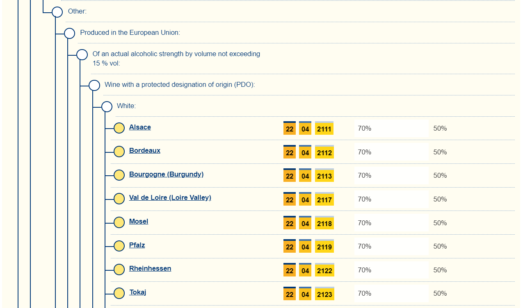The height and width of the screenshot is (308, 523).
Task: Toggle the alcoholic strength not exceeding 15% node
Action: 82,54
